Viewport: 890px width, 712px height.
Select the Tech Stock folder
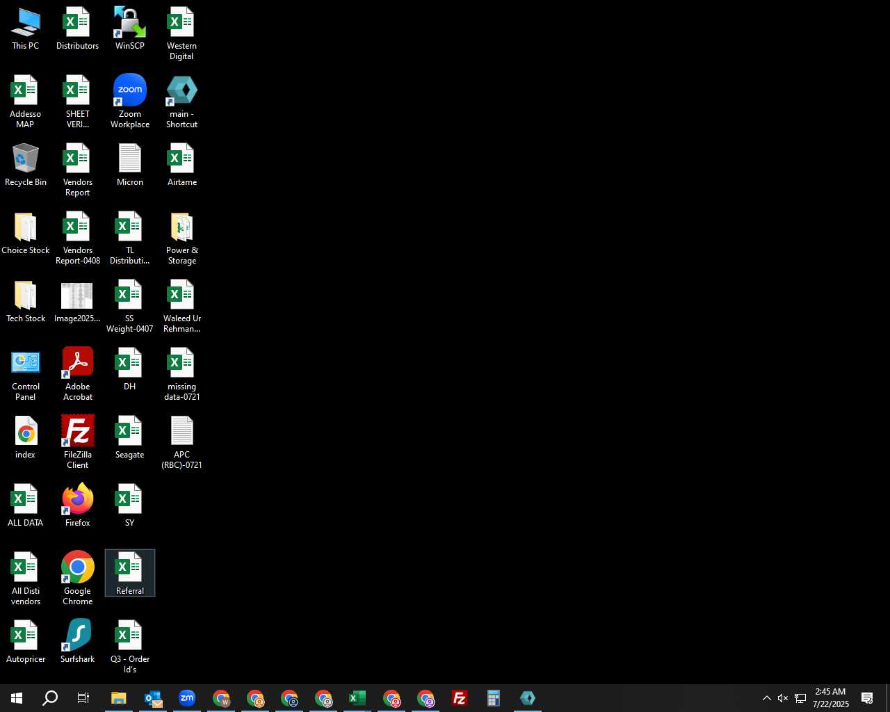click(26, 302)
